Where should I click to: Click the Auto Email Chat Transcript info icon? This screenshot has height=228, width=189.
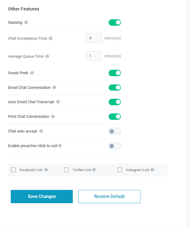click(x=58, y=102)
